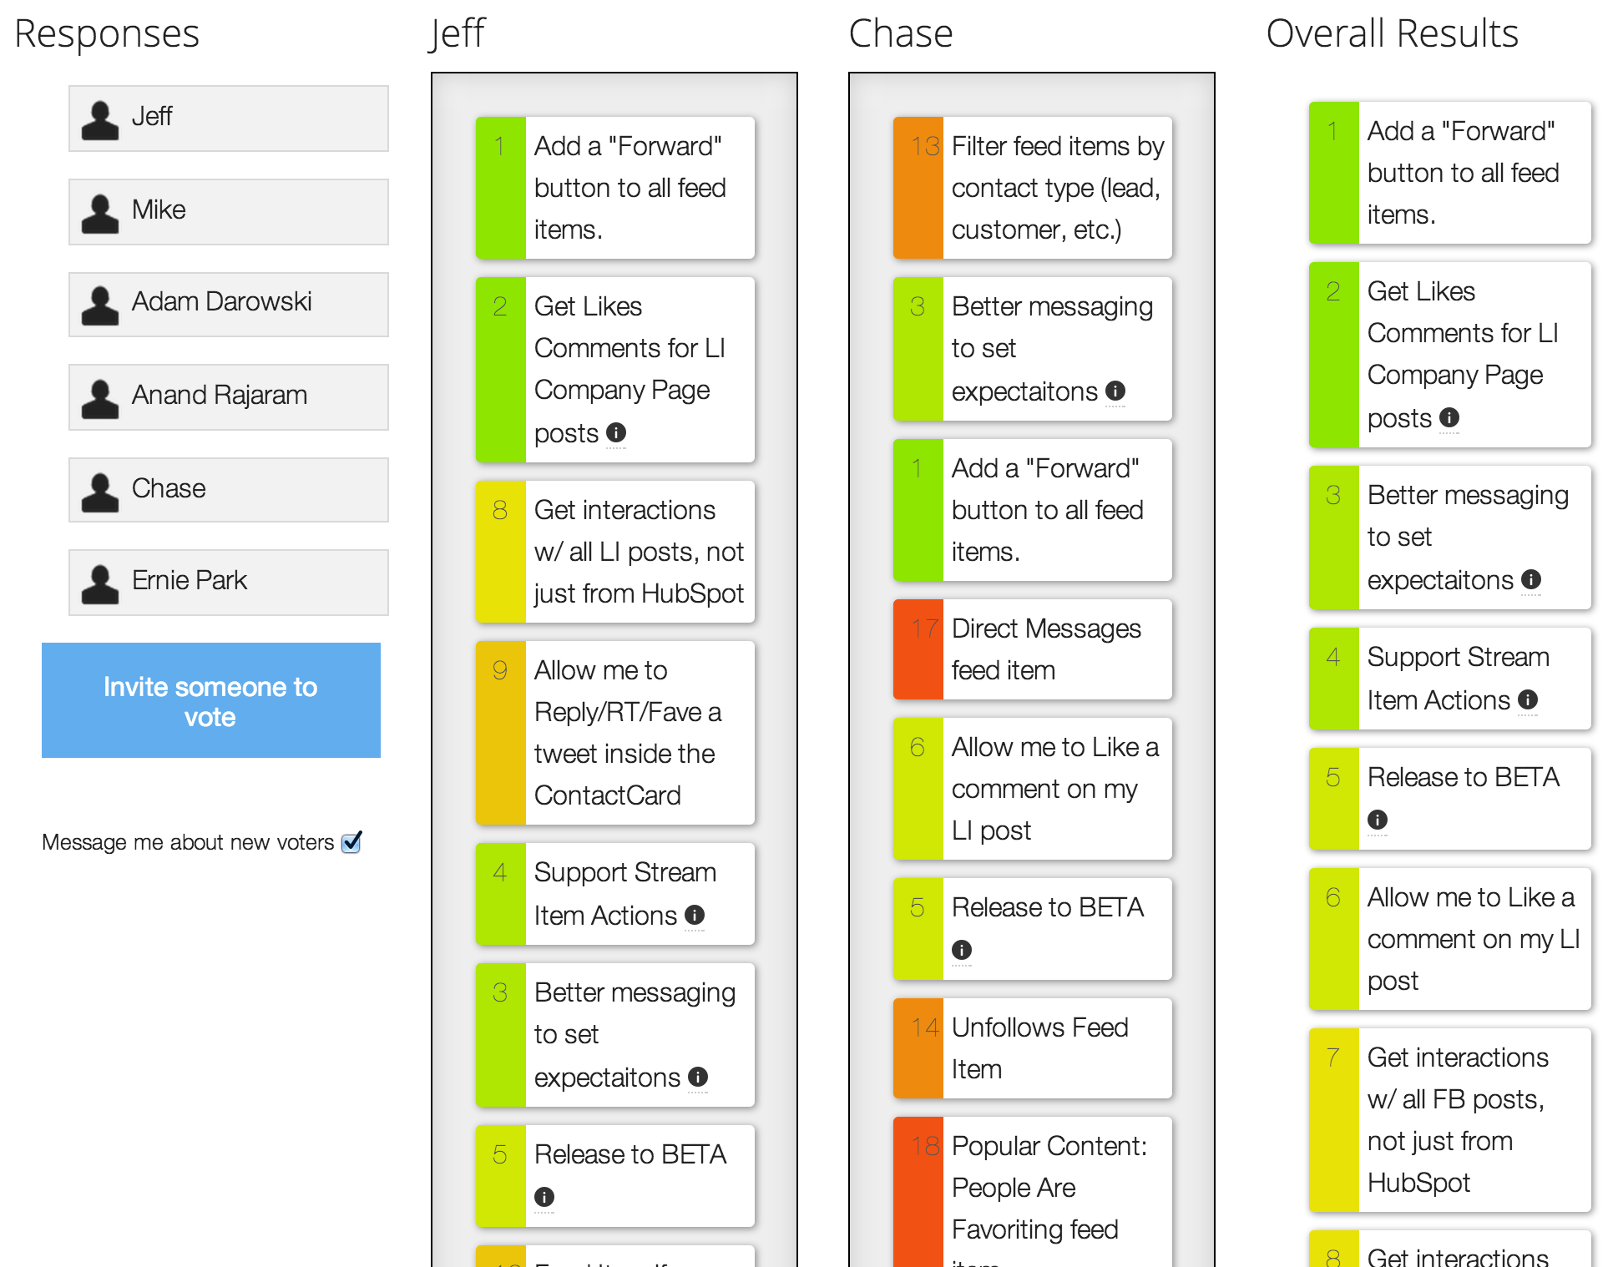Show info for Overall Release to BETA card

(x=1378, y=820)
